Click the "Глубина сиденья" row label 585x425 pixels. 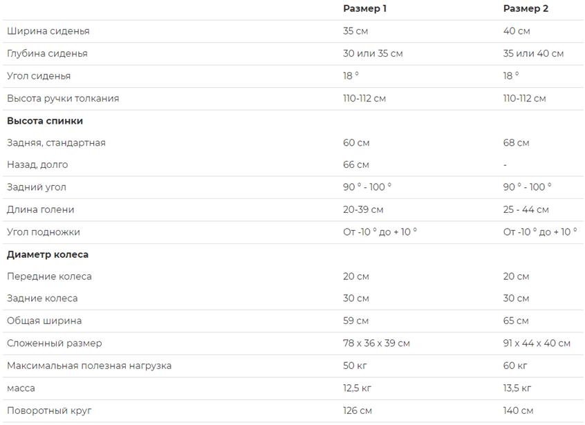point(47,53)
